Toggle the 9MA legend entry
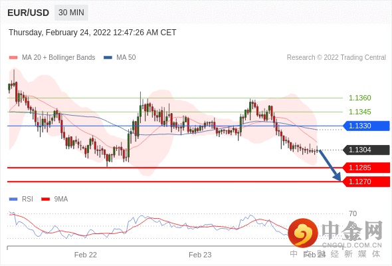 tap(54, 199)
